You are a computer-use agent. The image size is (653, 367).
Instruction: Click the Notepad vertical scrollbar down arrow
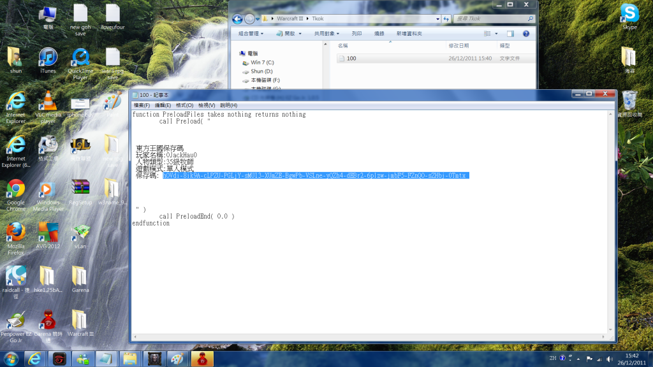pos(610,329)
